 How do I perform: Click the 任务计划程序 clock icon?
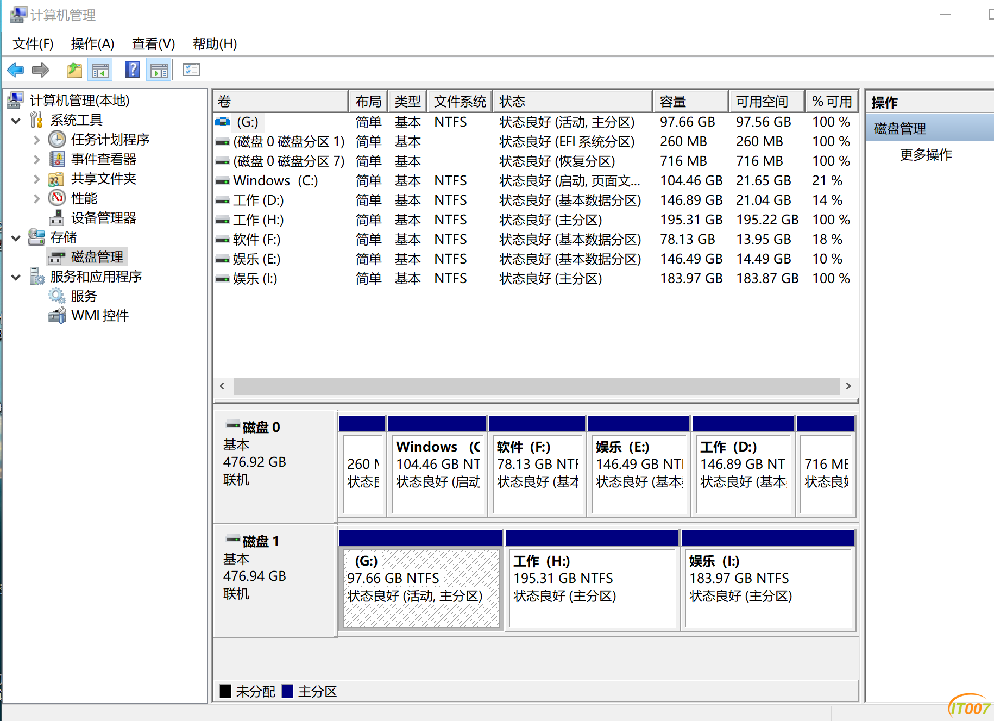[x=57, y=139]
